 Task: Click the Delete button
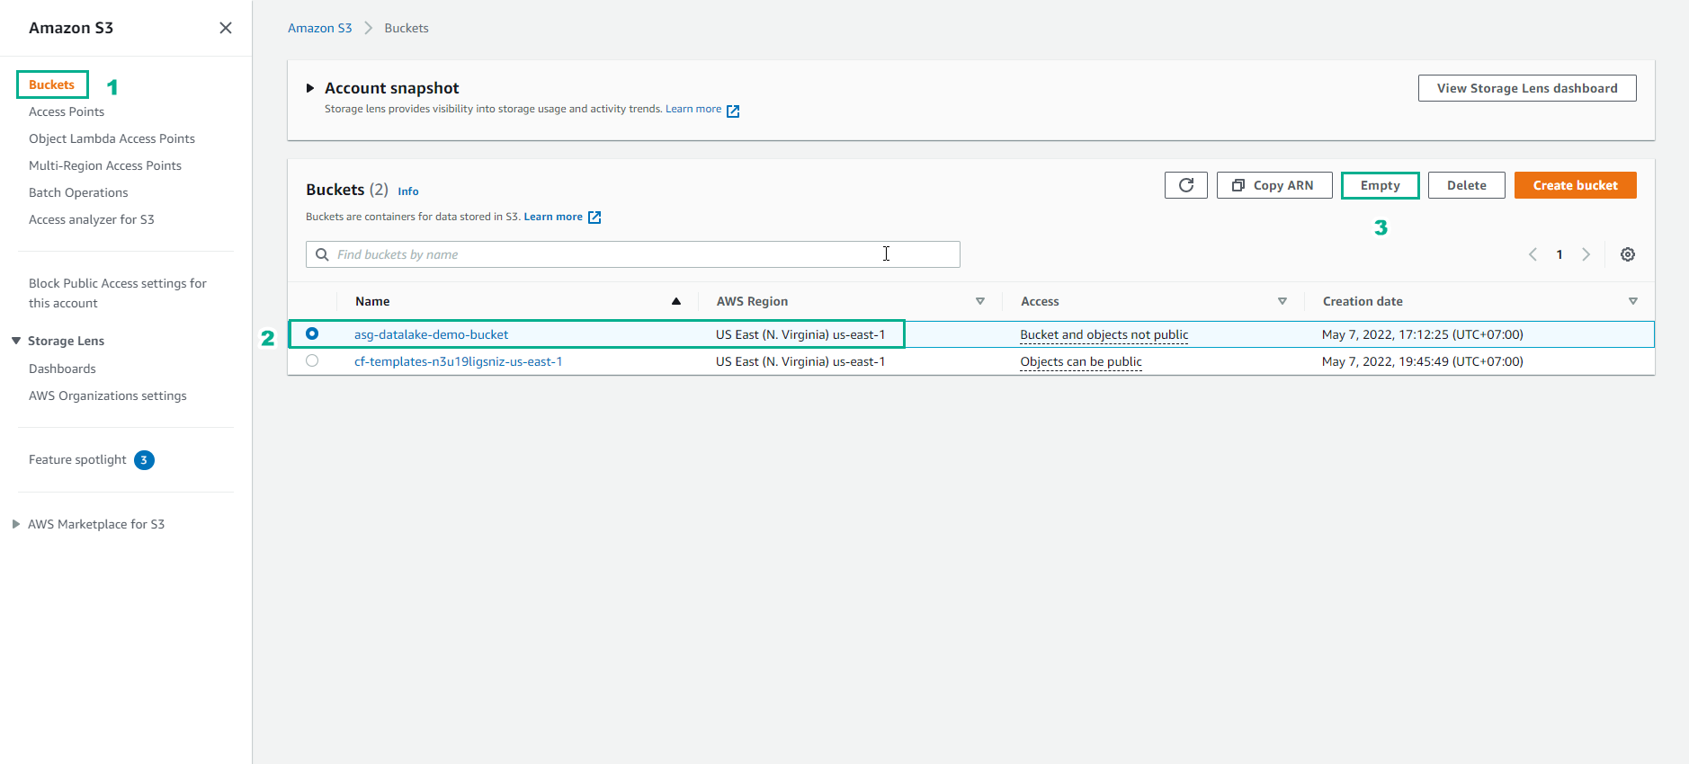[x=1467, y=185]
